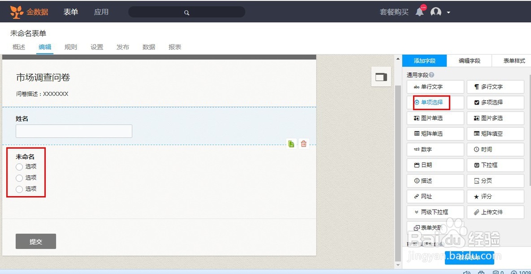Add a 多项选择 field
This screenshot has width=531, height=274.
[x=495, y=102]
